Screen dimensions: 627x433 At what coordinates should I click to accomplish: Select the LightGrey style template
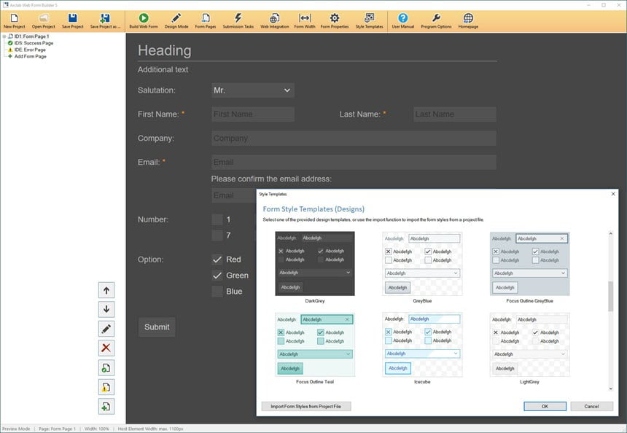(x=530, y=345)
